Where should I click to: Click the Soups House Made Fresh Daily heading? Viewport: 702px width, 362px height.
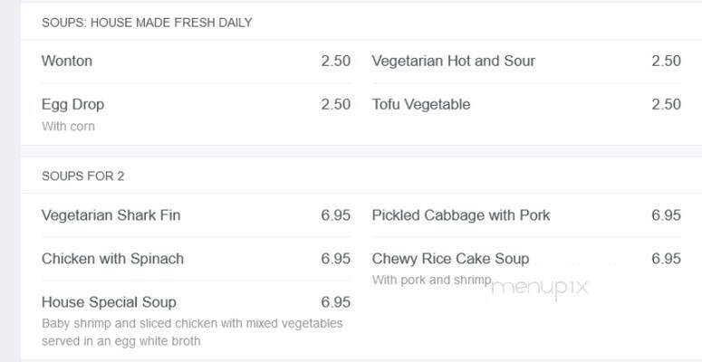click(147, 23)
